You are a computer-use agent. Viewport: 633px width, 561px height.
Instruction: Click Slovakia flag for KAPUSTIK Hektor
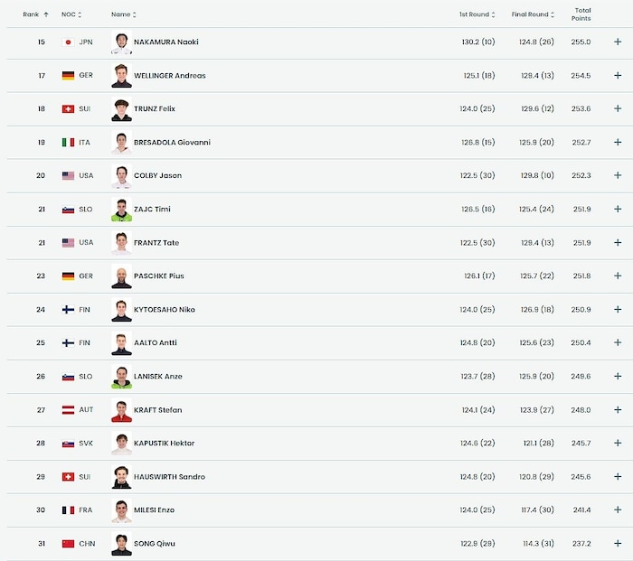point(68,444)
